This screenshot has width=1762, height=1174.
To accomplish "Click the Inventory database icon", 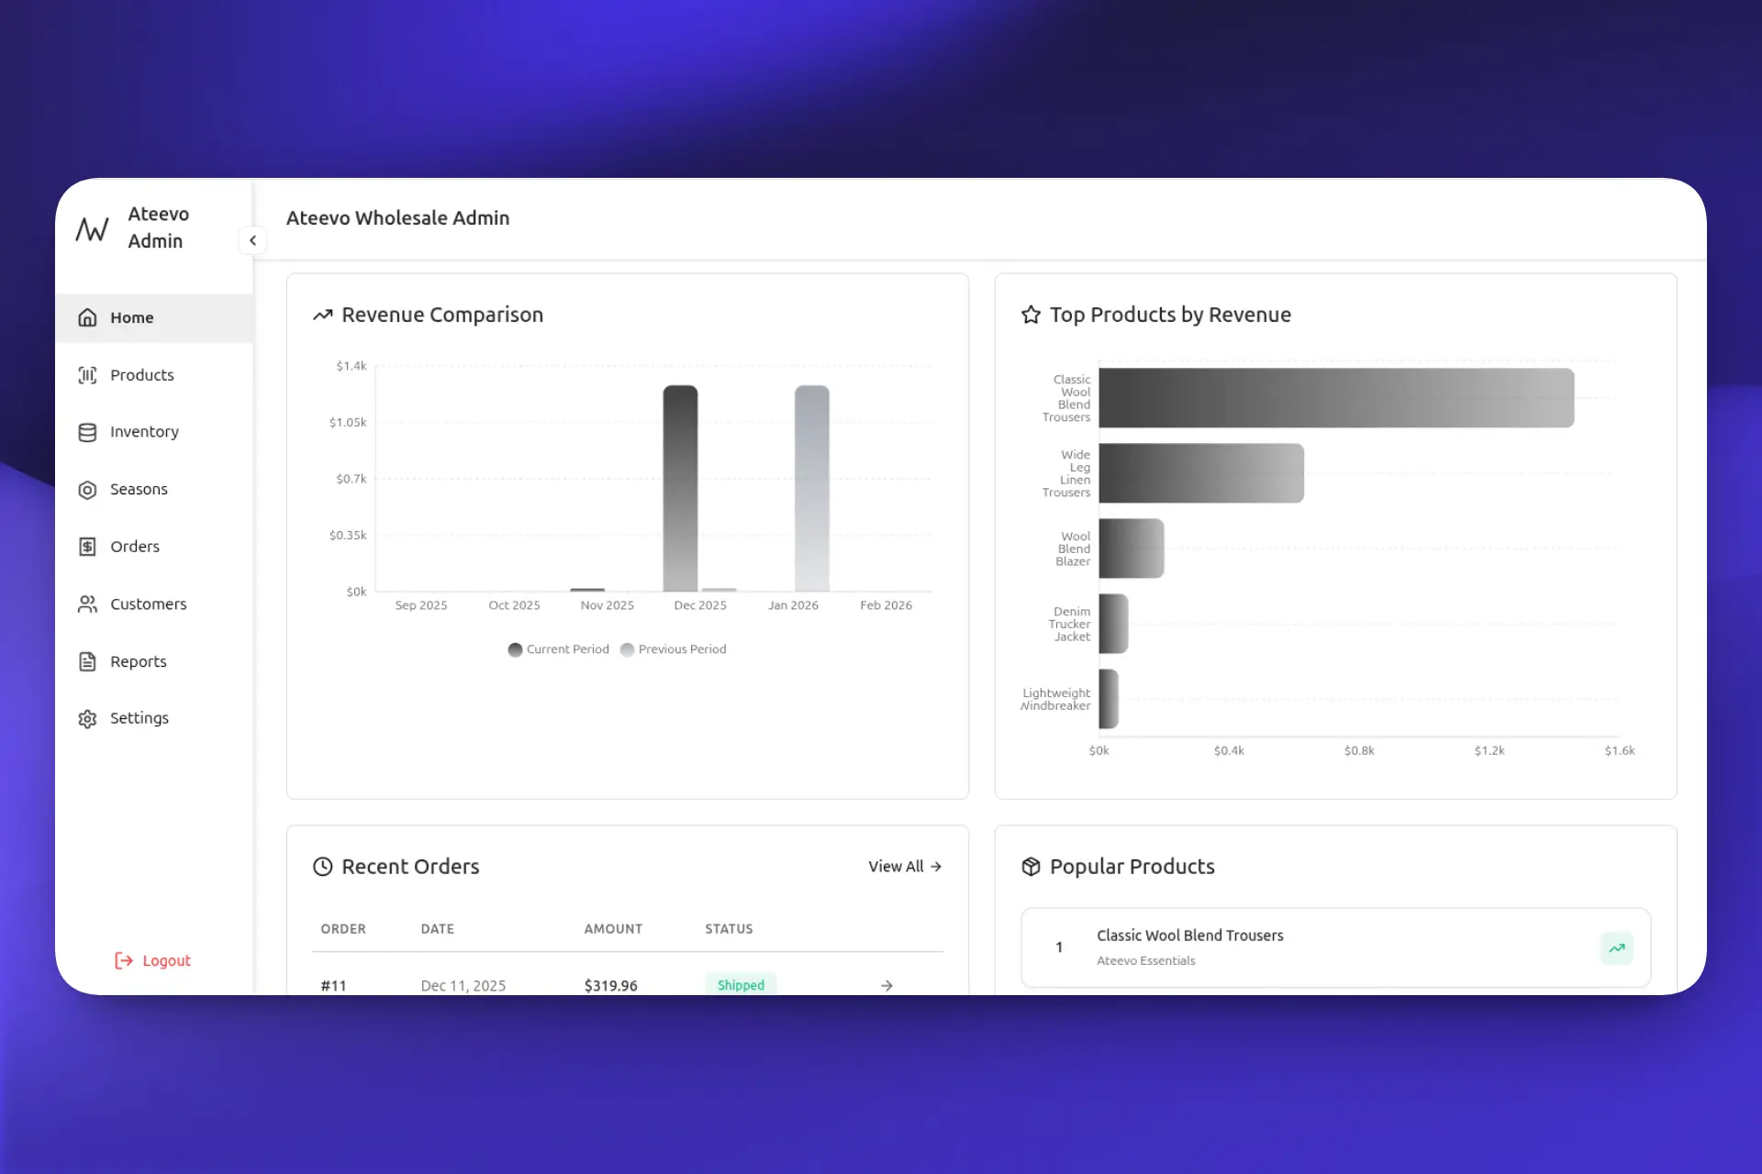I will [x=87, y=432].
